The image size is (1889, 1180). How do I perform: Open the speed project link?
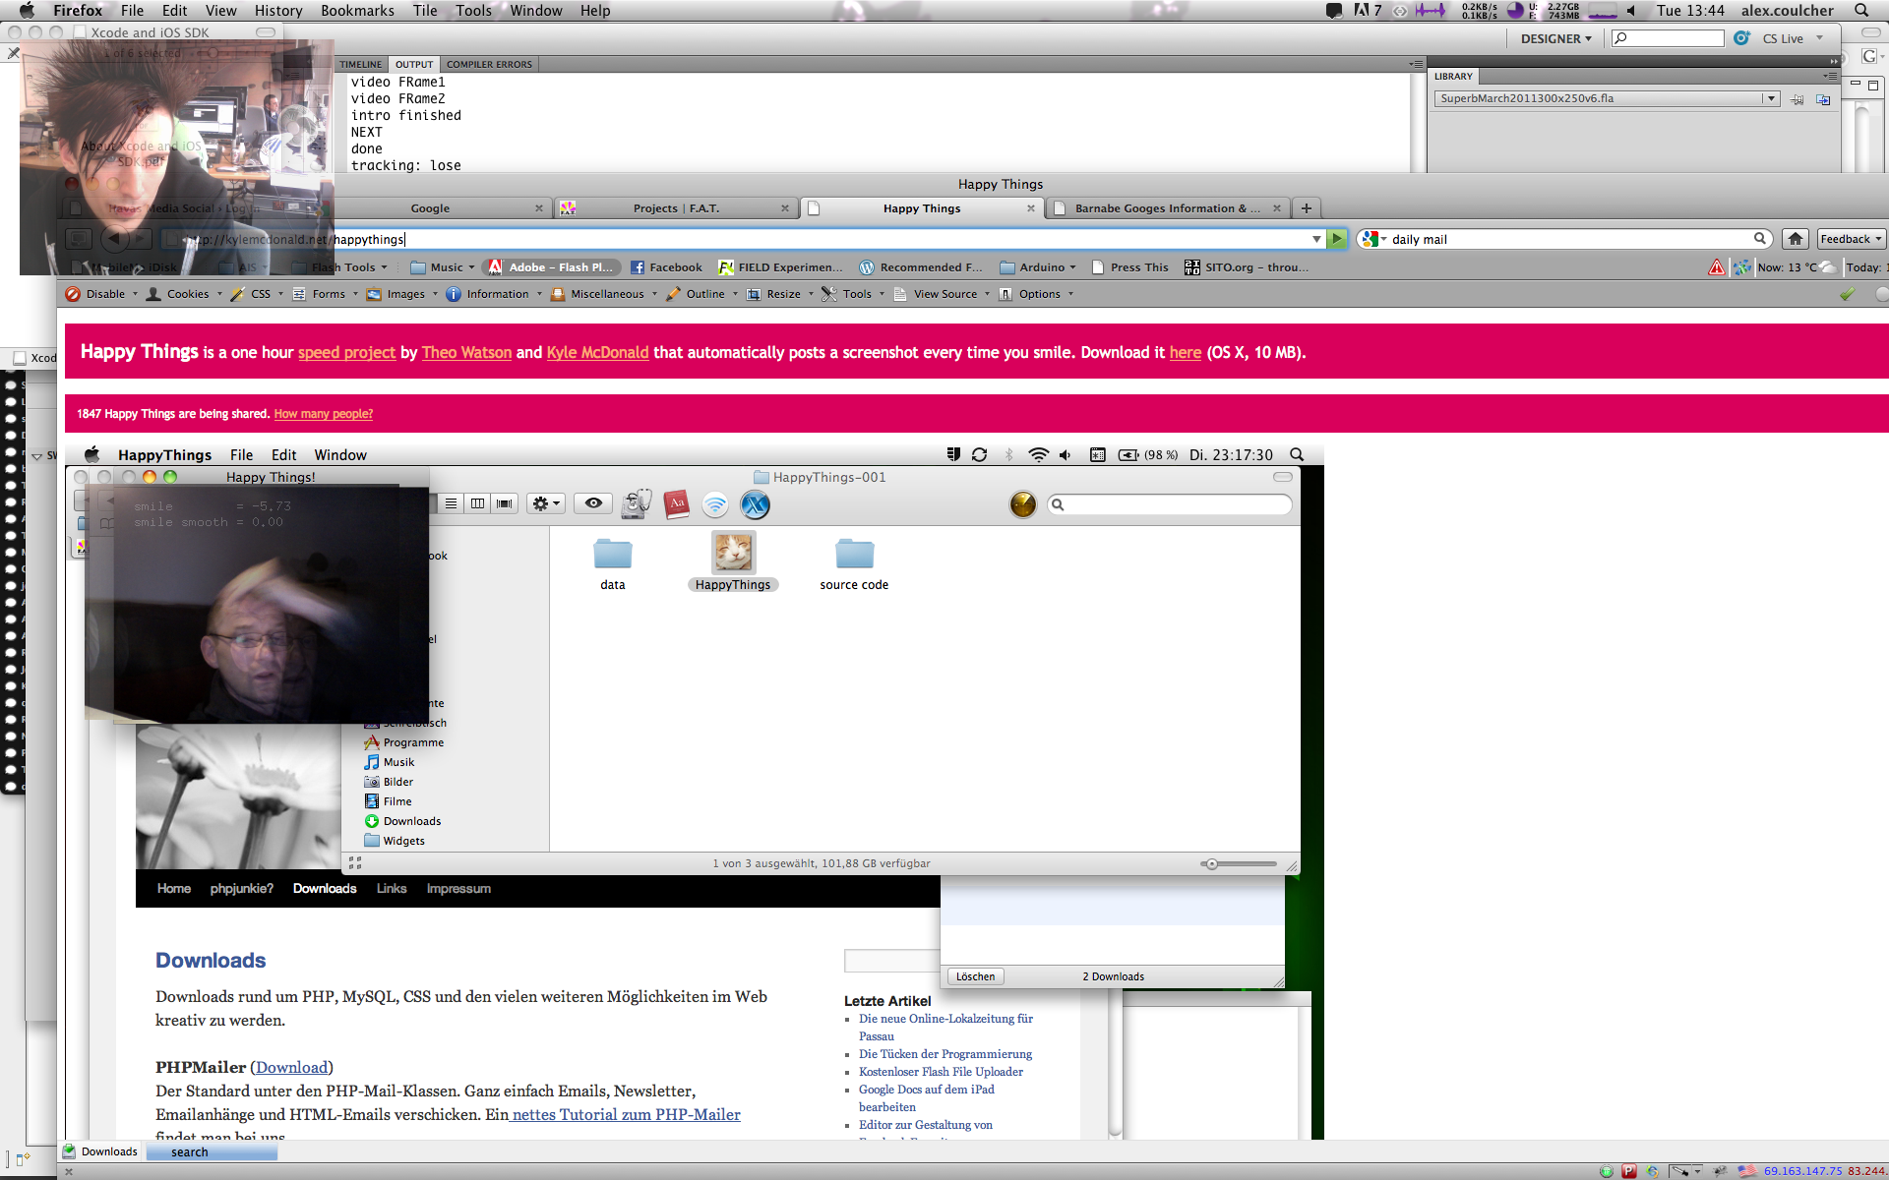coord(346,352)
